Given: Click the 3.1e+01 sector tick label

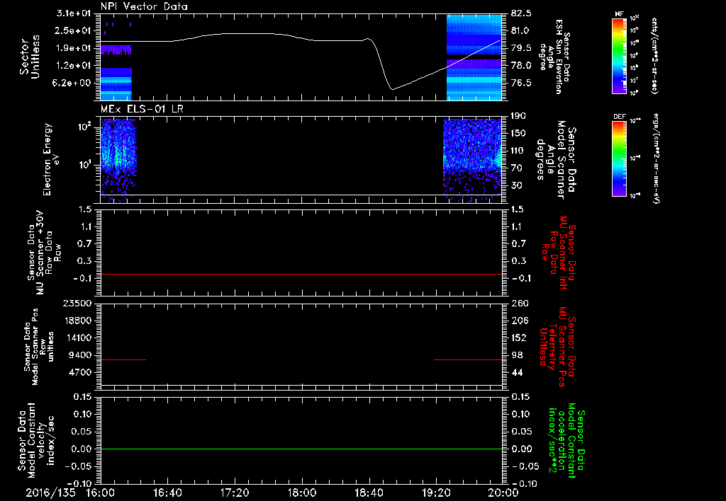Looking at the screenshot, I should (x=73, y=13).
